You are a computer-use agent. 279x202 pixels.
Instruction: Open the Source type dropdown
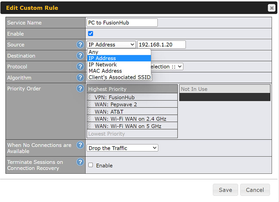click(111, 44)
